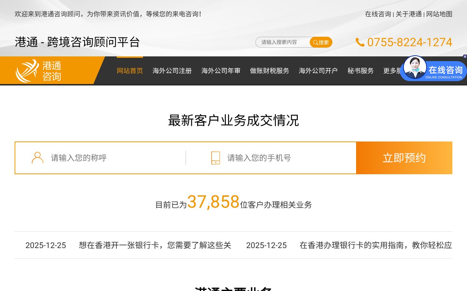Click the phone icon beside the hotline number
The width and height of the screenshot is (467, 291).
(x=360, y=43)
